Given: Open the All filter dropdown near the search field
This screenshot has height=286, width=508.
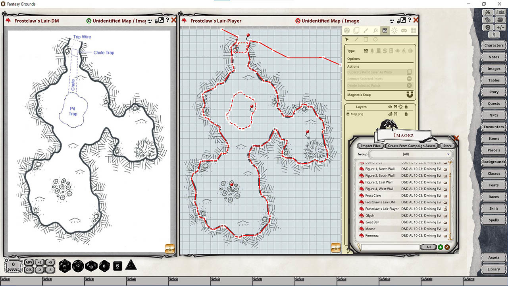Looking at the screenshot, I should point(428,247).
